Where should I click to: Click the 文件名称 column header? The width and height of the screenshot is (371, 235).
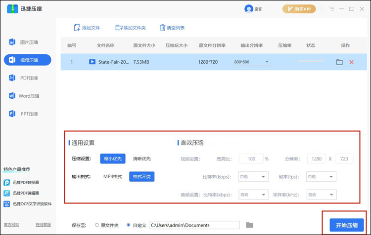coord(105,45)
